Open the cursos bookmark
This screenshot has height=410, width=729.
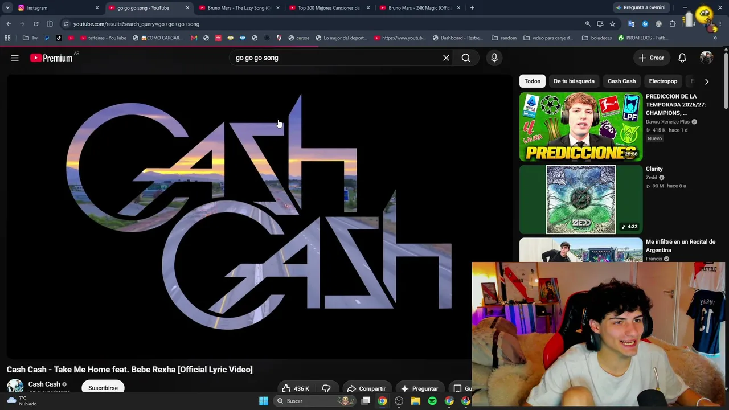[x=299, y=38]
